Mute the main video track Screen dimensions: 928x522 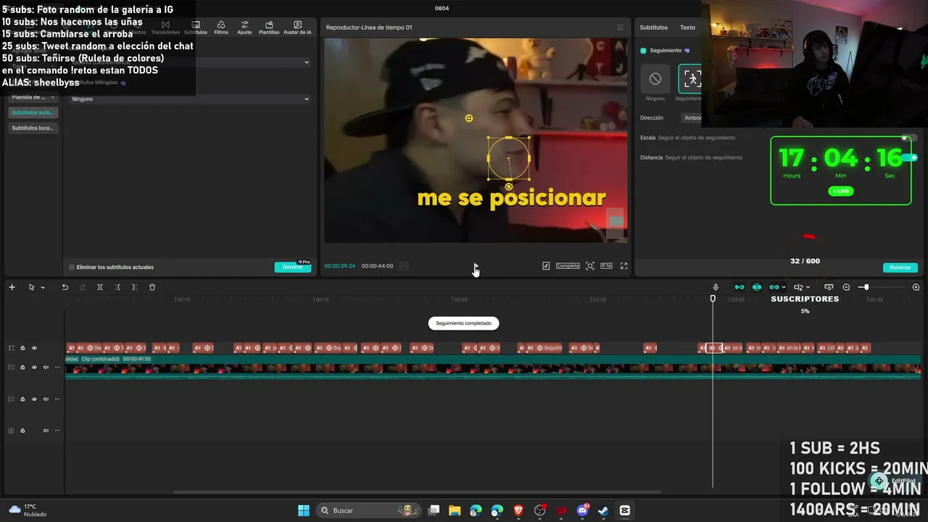(x=46, y=368)
